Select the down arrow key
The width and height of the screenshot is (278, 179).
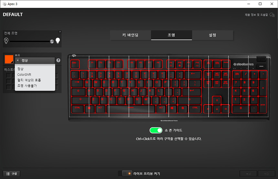click(217, 109)
